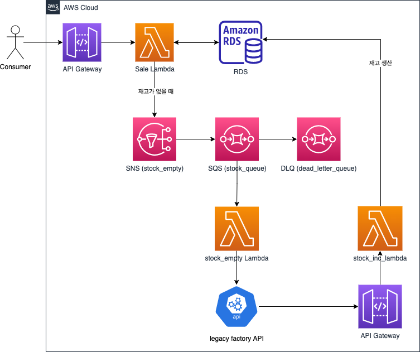
Task: Click the DLQ (dead_letter_queue) label
Action: click(x=318, y=168)
